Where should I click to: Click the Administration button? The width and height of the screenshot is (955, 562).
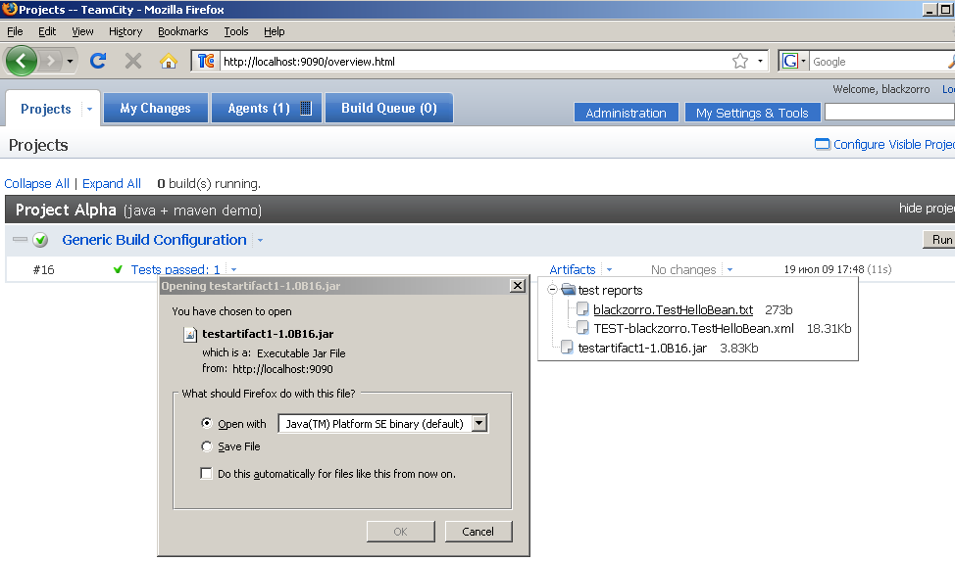coord(626,113)
